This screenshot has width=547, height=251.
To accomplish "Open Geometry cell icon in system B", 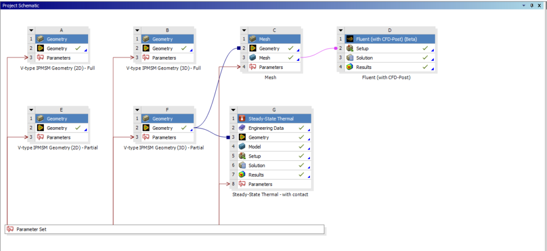I will coord(146,49).
